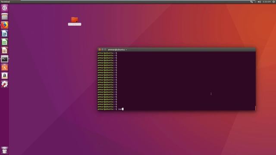Click the terminal title ammar@ubuntu
The height and width of the screenshot is (155, 276).
click(x=117, y=50)
